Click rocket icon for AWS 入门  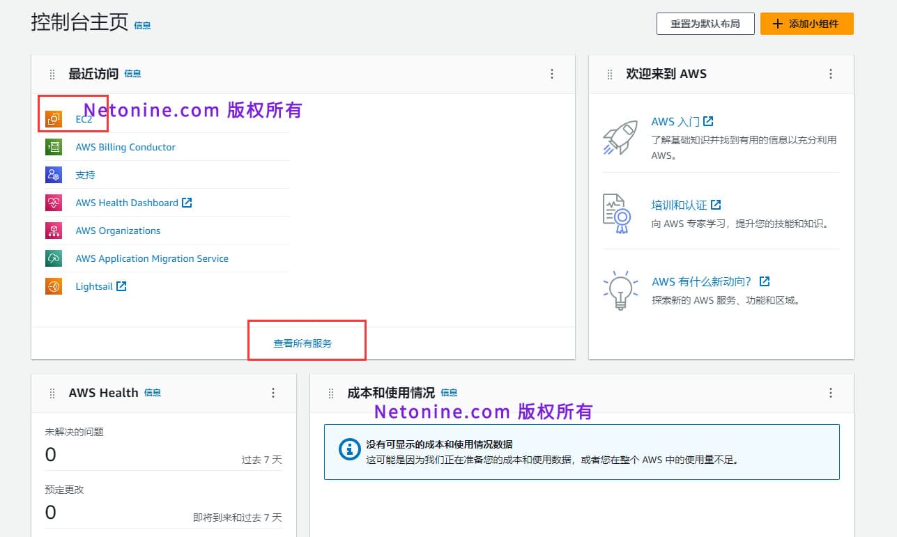[x=620, y=137]
